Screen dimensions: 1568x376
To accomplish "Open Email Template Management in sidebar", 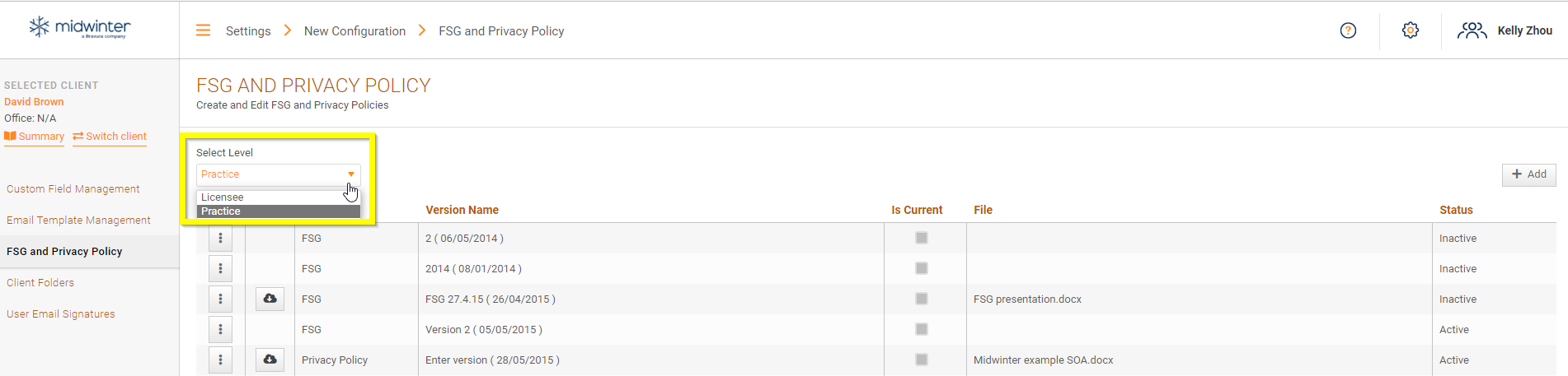I will [78, 220].
